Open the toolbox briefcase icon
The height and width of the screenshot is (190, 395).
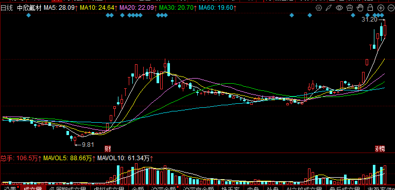tap(349, 8)
